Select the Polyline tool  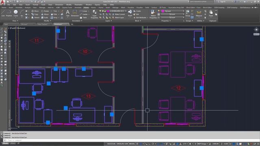coord(9,13)
